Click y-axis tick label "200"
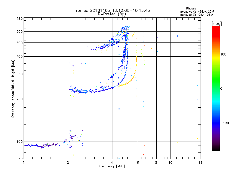The width and height of the screenshot is (236, 177). (19, 99)
